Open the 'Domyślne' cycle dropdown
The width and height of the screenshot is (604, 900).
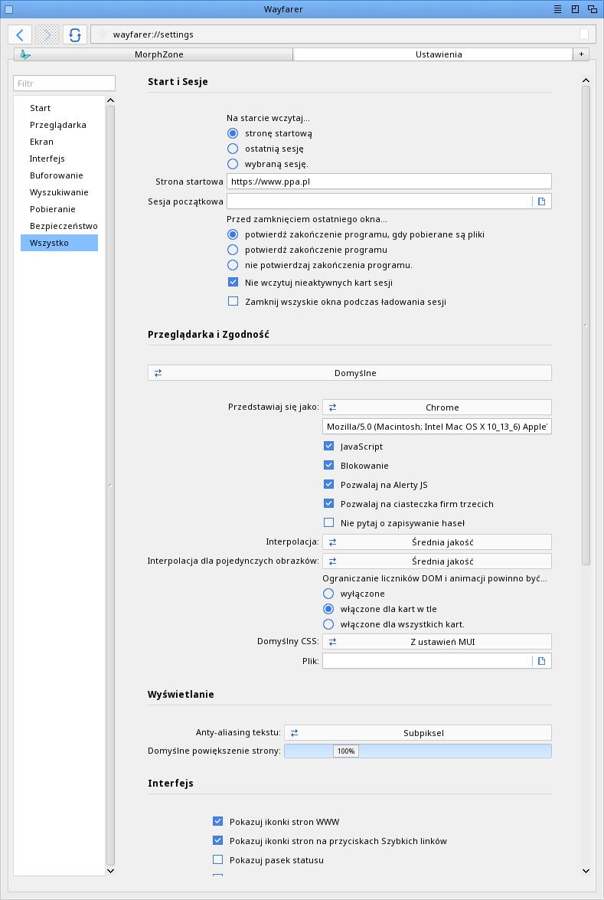(x=350, y=372)
